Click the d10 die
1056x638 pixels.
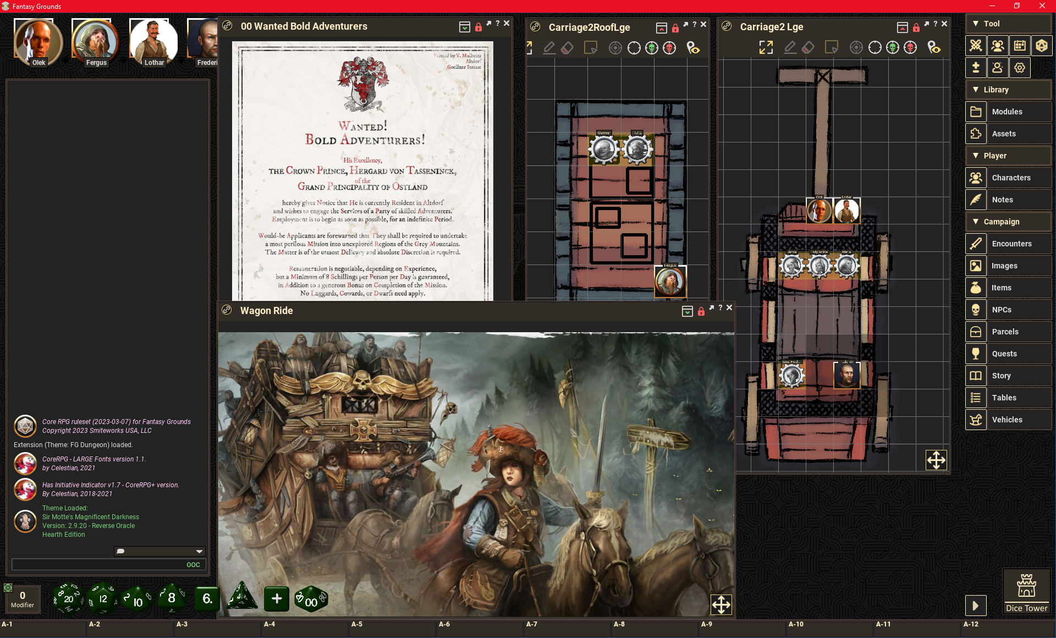(x=137, y=599)
